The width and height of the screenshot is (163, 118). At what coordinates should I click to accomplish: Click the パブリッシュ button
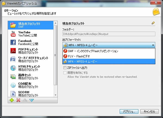(x=129, y=111)
